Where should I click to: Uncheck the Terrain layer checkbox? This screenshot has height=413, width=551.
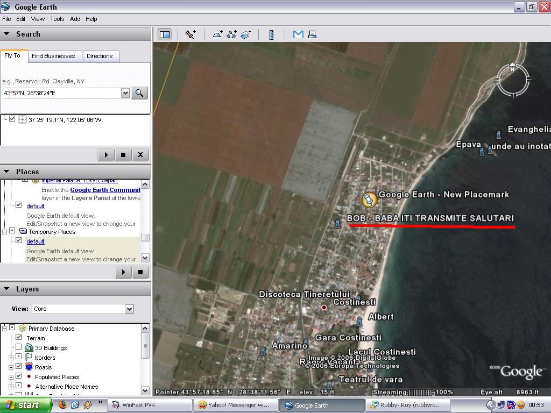tap(19, 338)
